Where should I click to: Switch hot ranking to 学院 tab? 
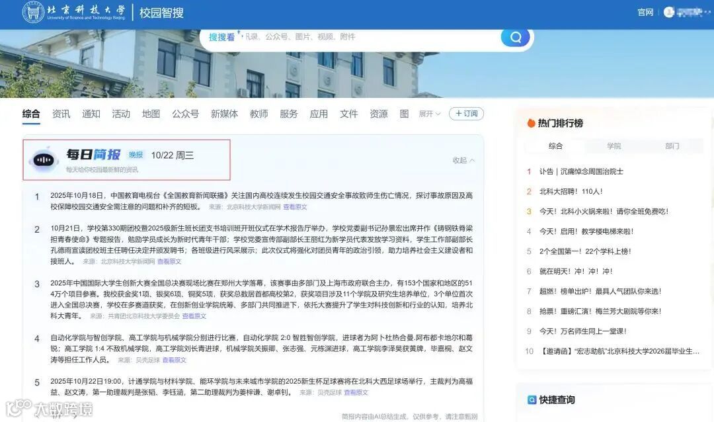[x=614, y=146]
